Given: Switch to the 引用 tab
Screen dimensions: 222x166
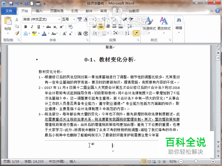Looking at the screenshot, I should point(74,11).
